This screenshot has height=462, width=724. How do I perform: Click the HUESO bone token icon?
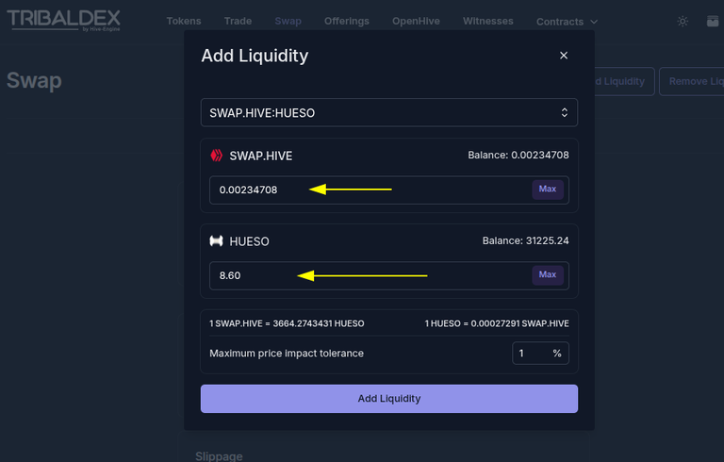(216, 241)
